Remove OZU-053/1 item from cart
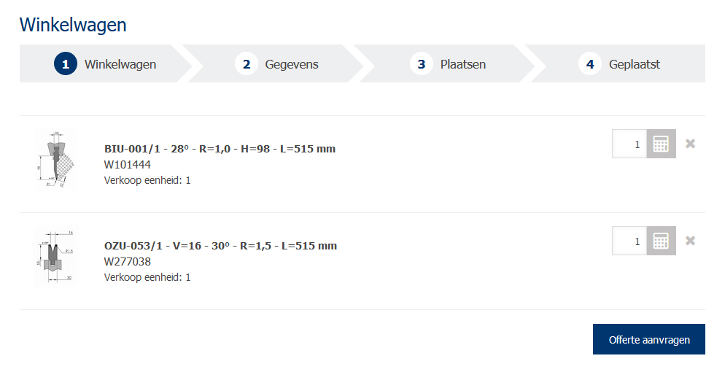The width and height of the screenshot is (725, 372). click(690, 241)
